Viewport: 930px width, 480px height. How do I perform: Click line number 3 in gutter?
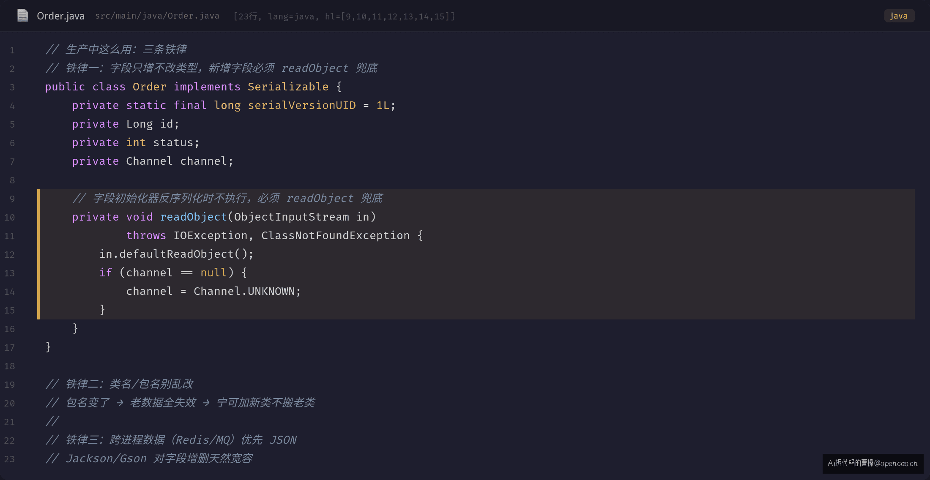[12, 87]
